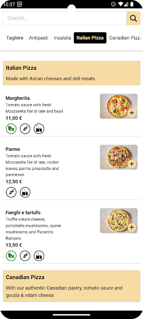
Task: Tap Margherita's milk dairy allergen icon
Action: click(39, 129)
